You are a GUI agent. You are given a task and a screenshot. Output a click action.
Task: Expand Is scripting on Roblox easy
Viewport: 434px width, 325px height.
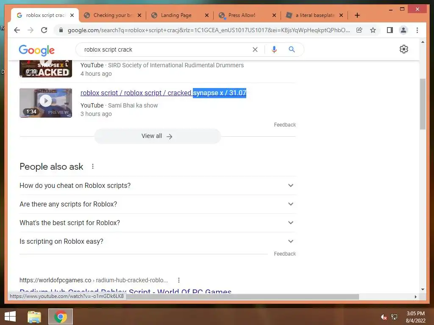tap(157, 241)
